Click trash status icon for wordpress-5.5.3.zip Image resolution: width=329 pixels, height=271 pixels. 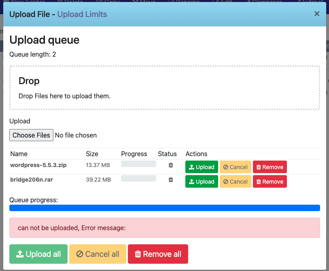171,165
